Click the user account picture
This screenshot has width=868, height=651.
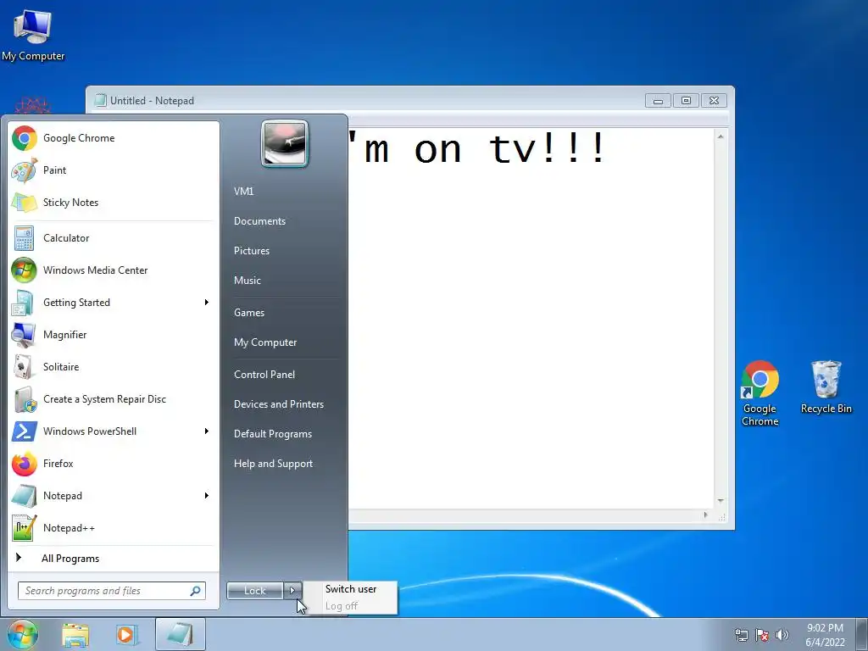coord(285,143)
